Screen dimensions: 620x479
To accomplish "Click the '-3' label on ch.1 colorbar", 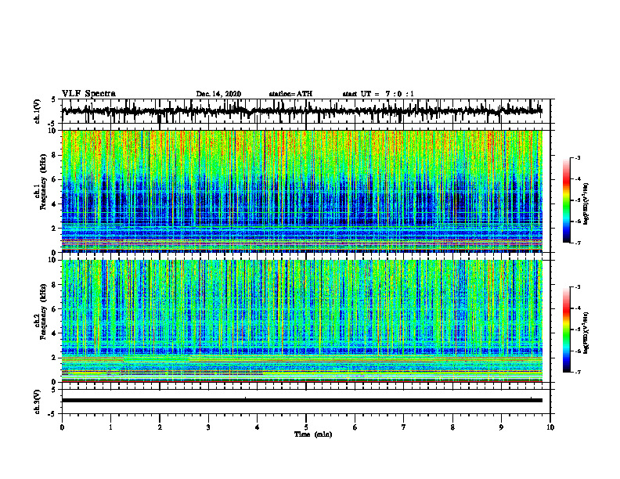I will [x=577, y=157].
